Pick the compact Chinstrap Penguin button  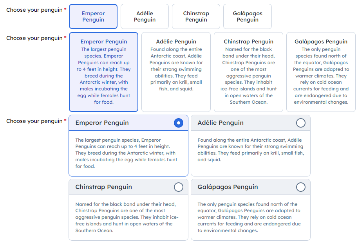point(196,16)
